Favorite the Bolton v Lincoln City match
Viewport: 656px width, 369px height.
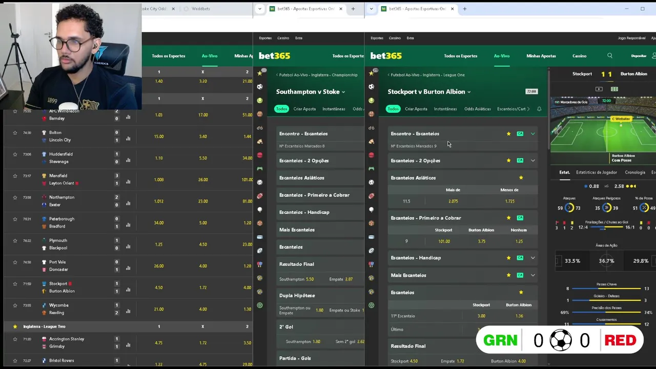[x=15, y=133]
